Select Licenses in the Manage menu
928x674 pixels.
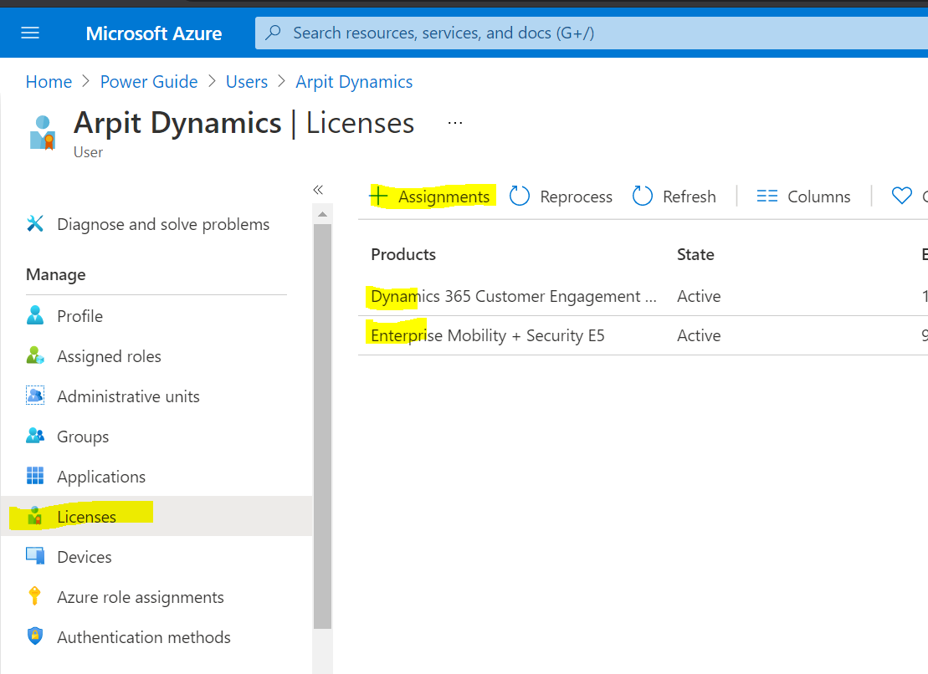pos(86,517)
